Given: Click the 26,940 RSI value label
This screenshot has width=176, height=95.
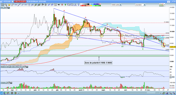Looking at the screenshot, I should click(172, 77).
